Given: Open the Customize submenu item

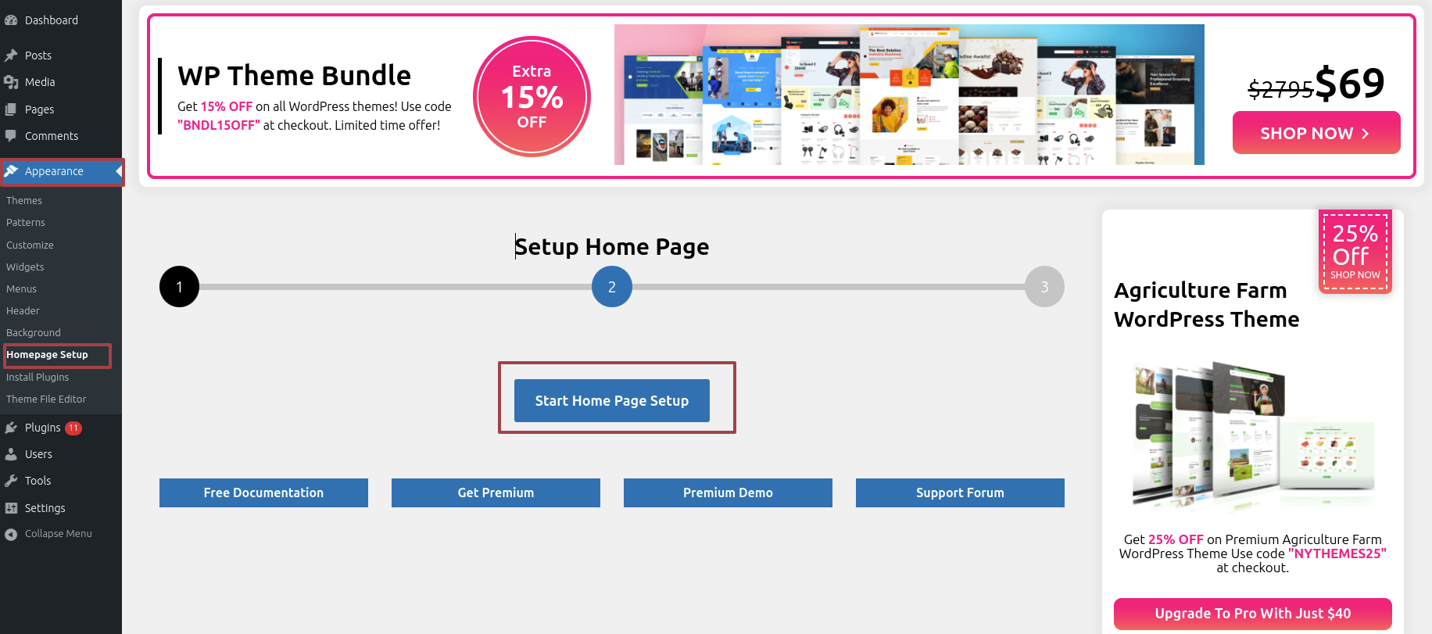Looking at the screenshot, I should click(30, 245).
